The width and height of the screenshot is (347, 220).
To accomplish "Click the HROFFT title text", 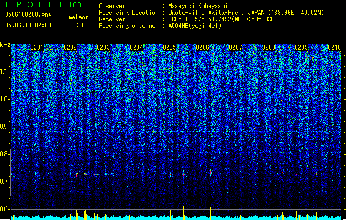I will pyautogui.click(x=34, y=4).
